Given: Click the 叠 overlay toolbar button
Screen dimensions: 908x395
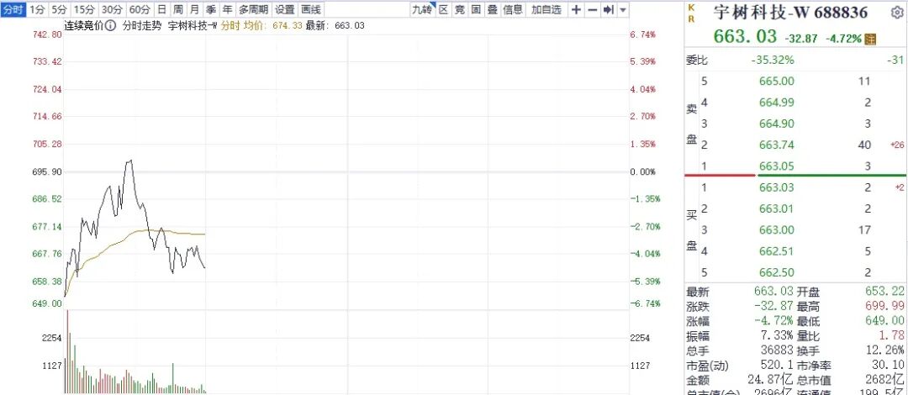Looking at the screenshot, I should point(492,9).
